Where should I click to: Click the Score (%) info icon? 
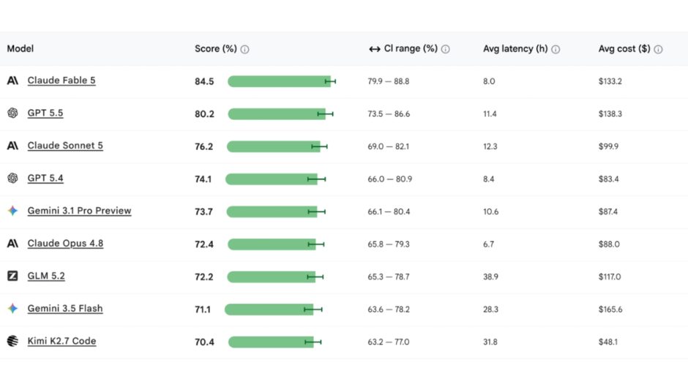coord(245,49)
